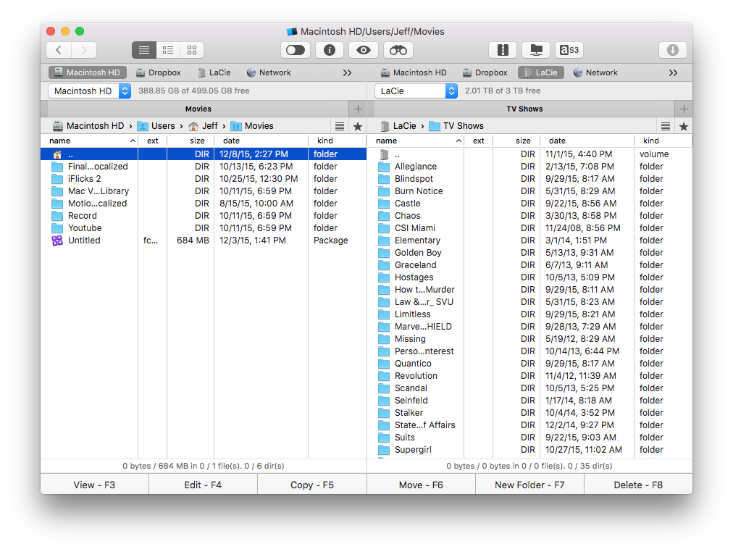
Task: Click the Amazon S3 icon
Action: pos(569,50)
